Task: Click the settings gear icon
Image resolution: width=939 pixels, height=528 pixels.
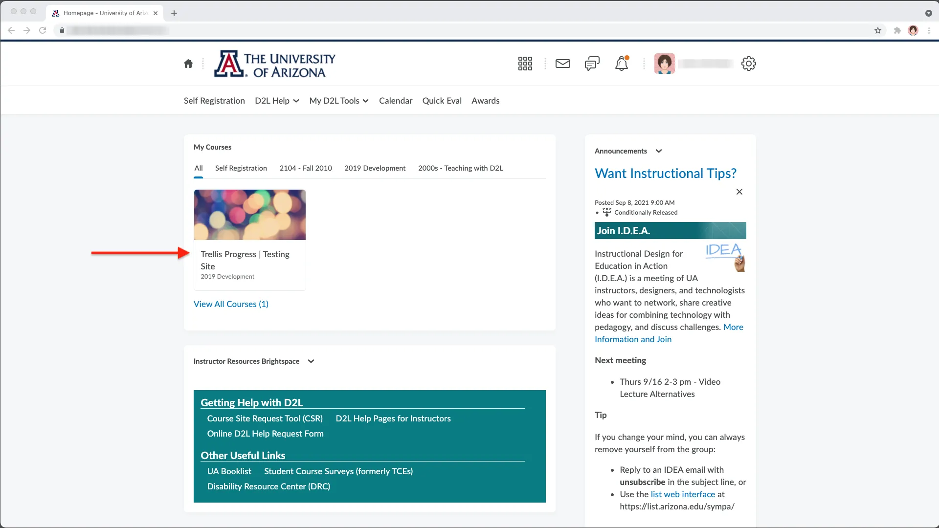Action: click(x=748, y=63)
